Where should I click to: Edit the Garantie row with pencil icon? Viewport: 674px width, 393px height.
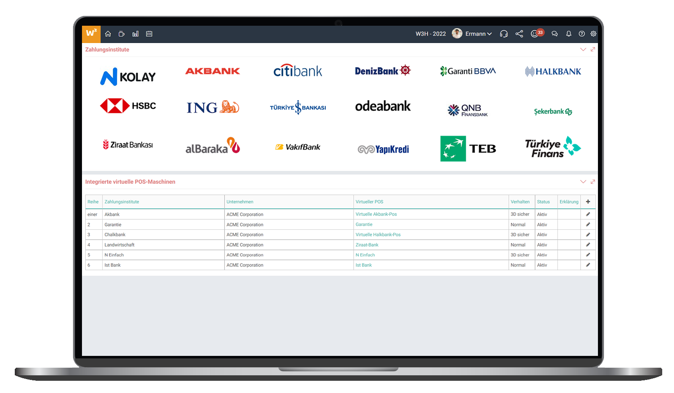(x=588, y=224)
